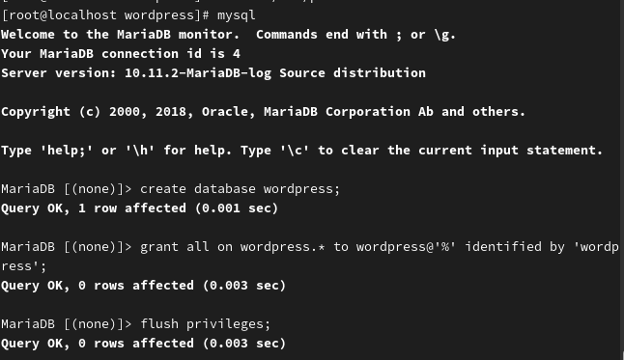This screenshot has width=624, height=360.
Task: Click the 'grant all on wordpress.*' command
Action: coord(233,247)
